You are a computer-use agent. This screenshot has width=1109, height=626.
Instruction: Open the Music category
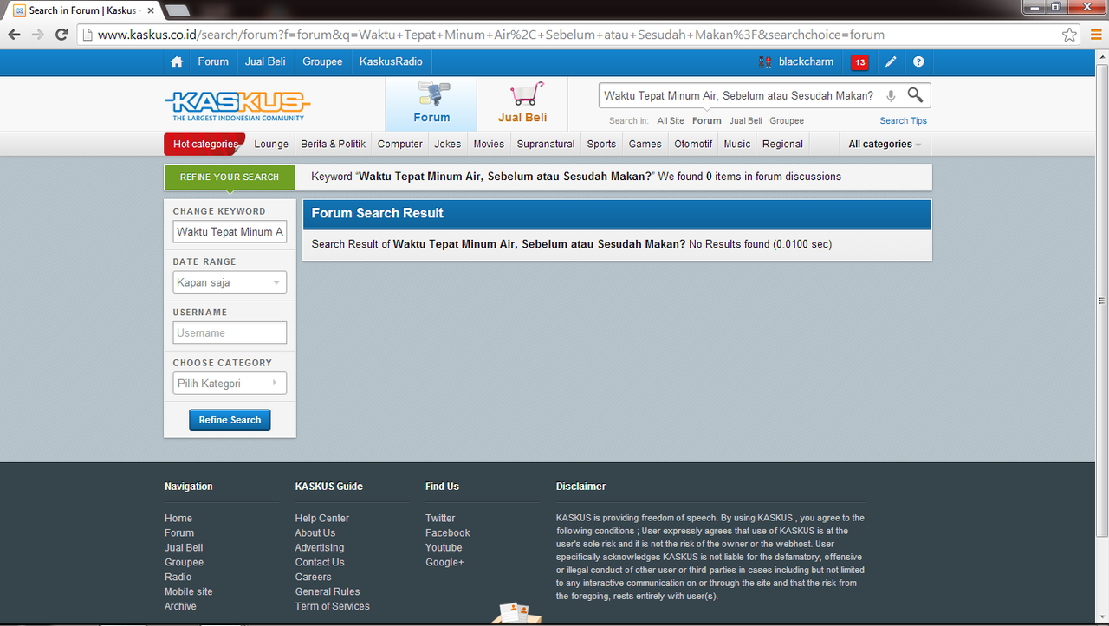(x=737, y=145)
